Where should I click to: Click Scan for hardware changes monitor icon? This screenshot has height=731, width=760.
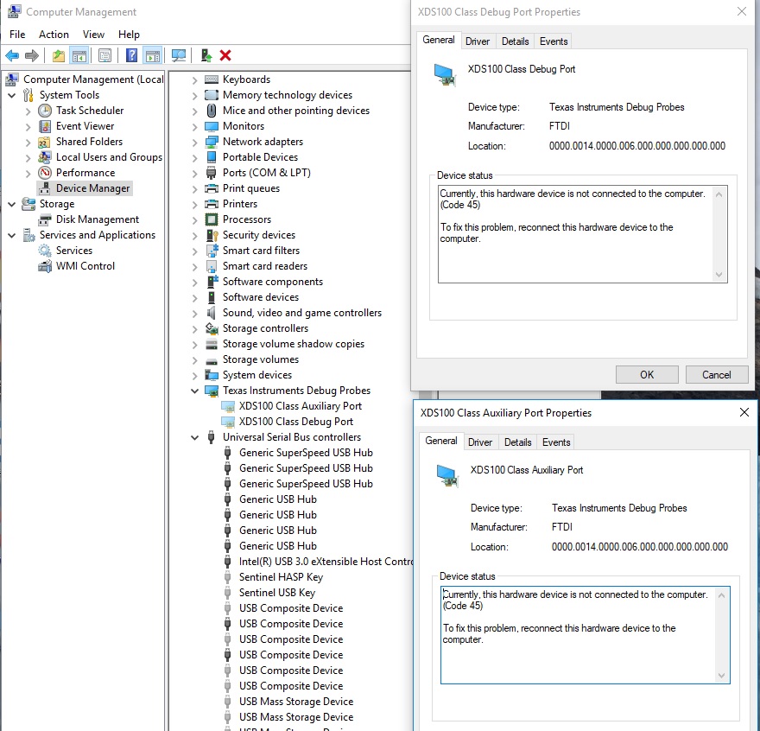coord(179,56)
